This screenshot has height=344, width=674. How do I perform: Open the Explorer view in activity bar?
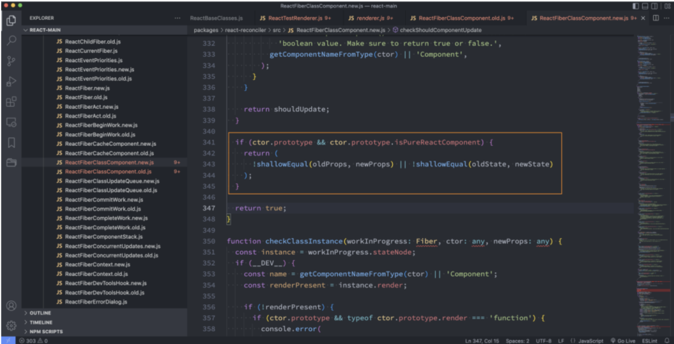click(11, 20)
